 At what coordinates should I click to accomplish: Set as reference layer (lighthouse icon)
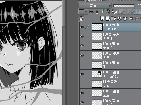[x=97, y=12]
